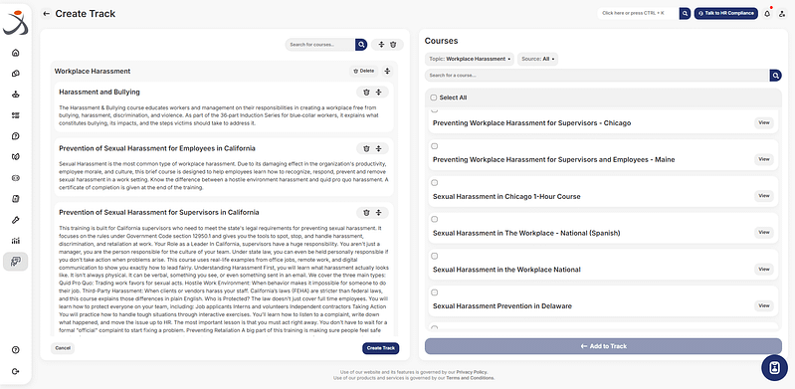The image size is (795, 389).
Task: Check the Supervisors and Employees - Maine checkbox
Action: 434,146
